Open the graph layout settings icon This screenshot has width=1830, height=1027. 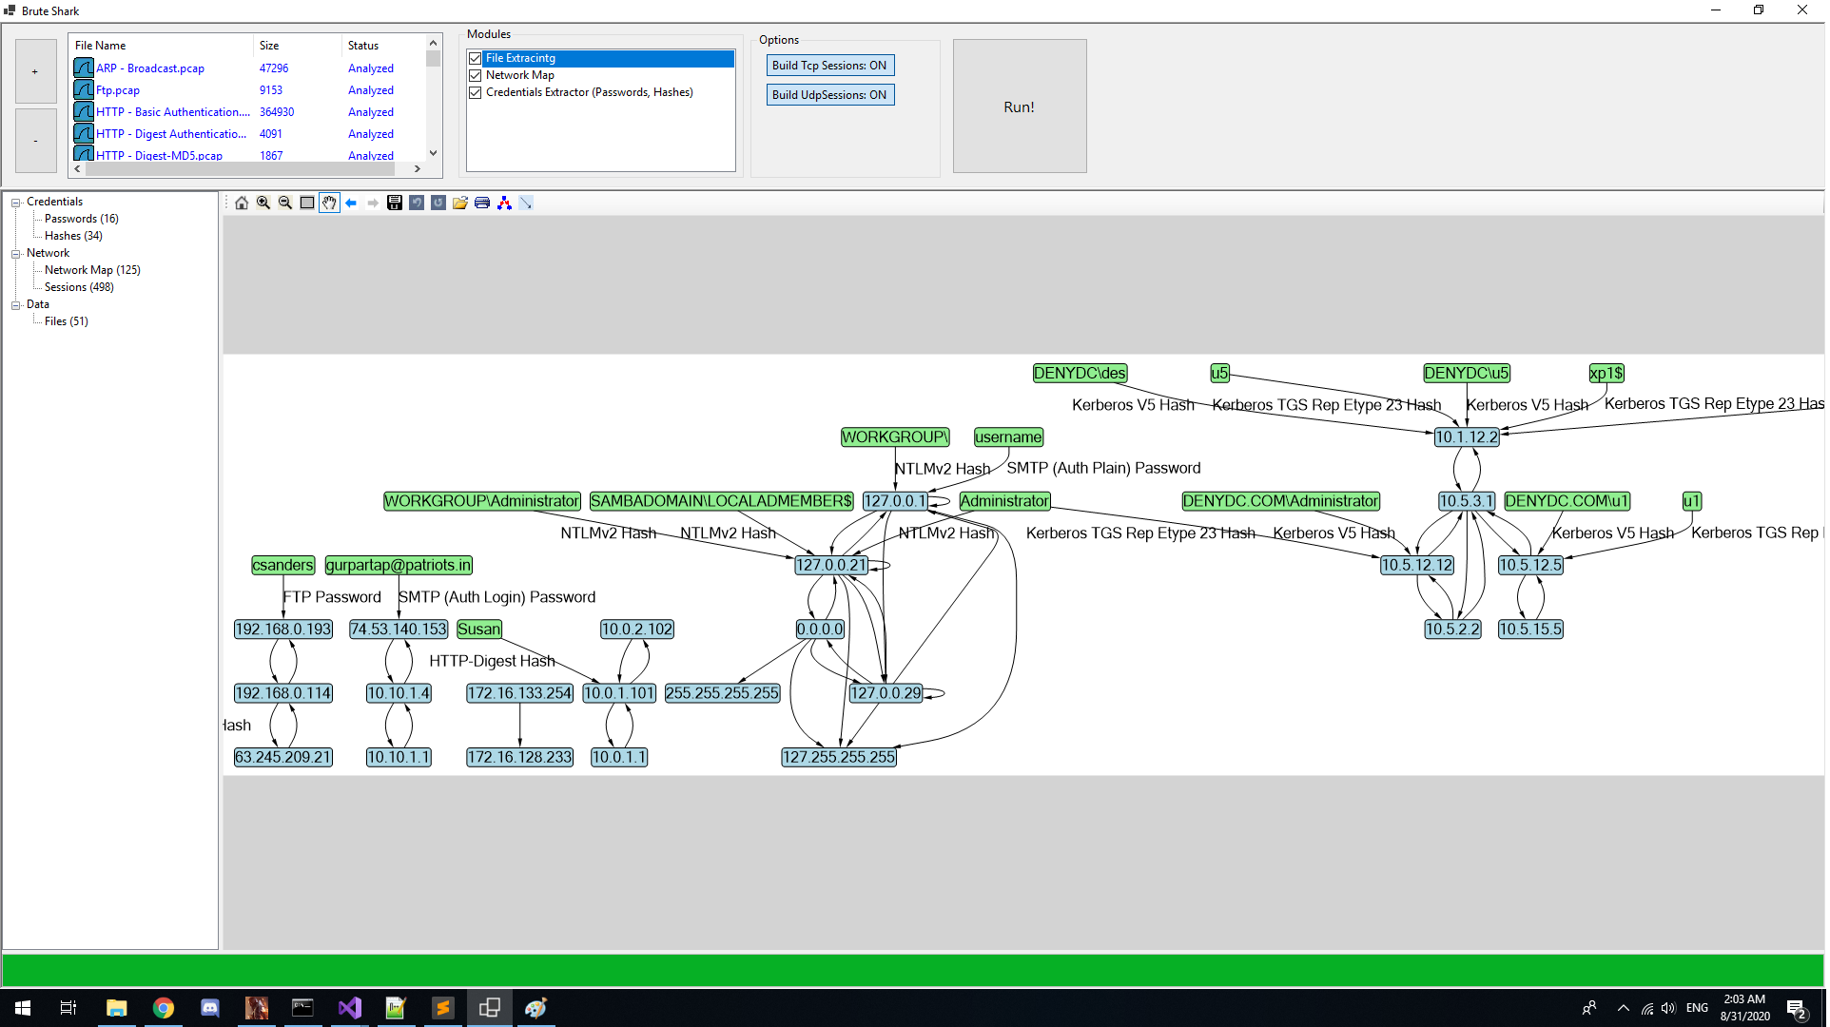(504, 203)
